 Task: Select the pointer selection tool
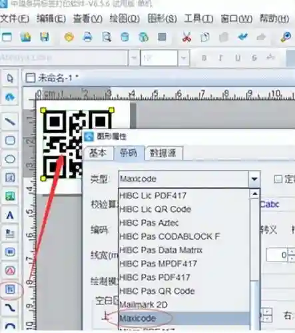tap(10, 78)
